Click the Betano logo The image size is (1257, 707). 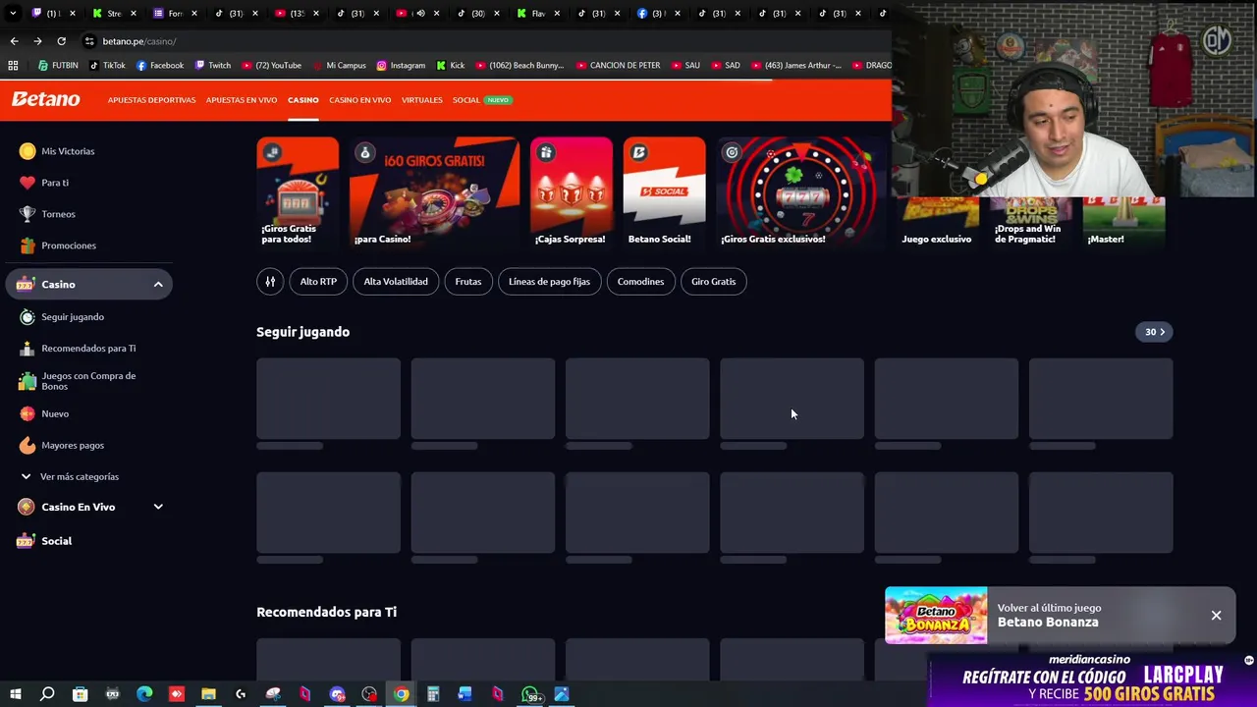pos(45,99)
